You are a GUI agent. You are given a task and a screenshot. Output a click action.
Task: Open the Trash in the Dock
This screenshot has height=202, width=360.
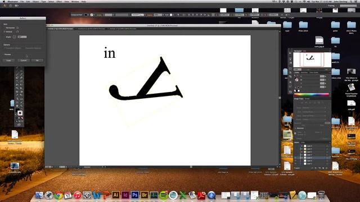click(x=321, y=195)
